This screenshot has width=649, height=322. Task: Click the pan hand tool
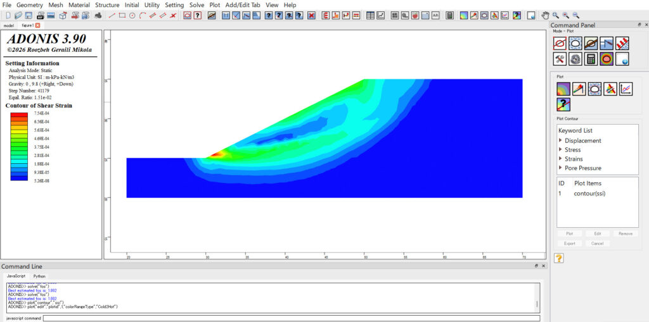[545, 15]
